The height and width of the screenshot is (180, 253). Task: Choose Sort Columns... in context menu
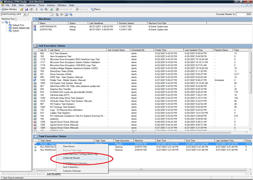[82, 167]
